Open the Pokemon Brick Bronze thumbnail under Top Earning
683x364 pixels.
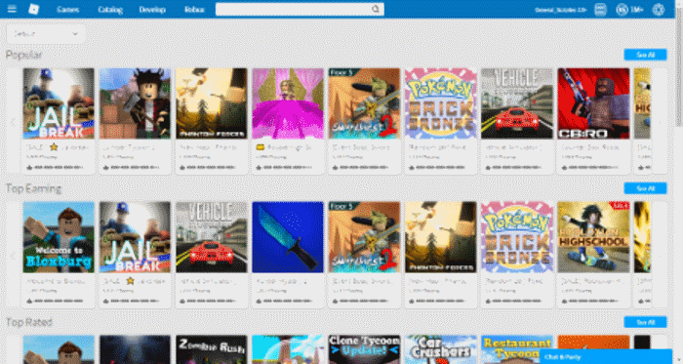coord(517,237)
